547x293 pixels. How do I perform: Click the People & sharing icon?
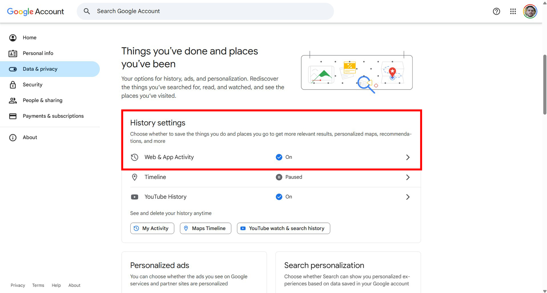[x=13, y=100]
